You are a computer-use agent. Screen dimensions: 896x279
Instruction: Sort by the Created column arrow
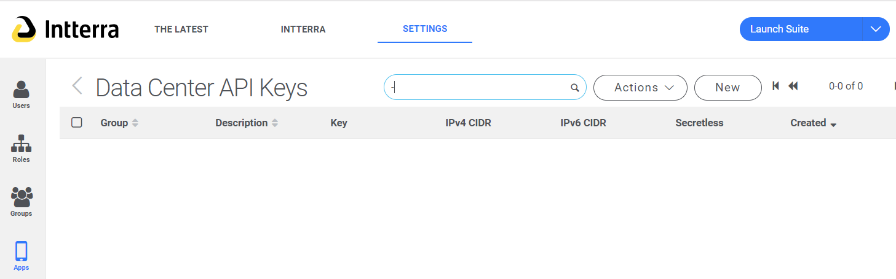tap(833, 124)
